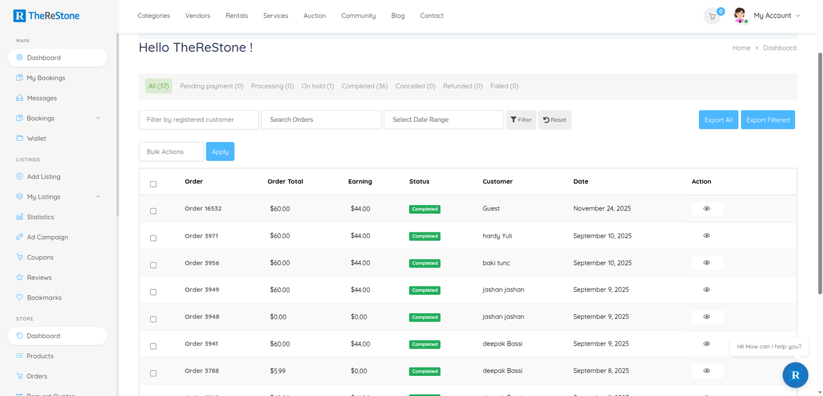Tick the select-all orders checkbox
This screenshot has width=823, height=396.
153,184
